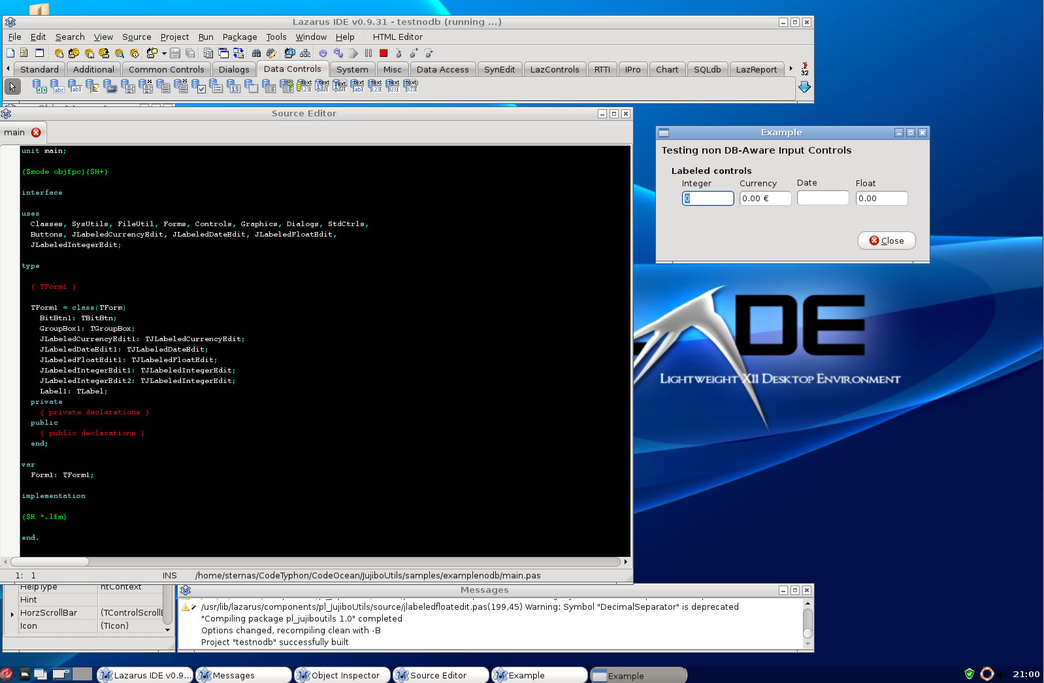Click the Close button in the Example window
The width and height of the screenshot is (1044, 683).
point(887,241)
